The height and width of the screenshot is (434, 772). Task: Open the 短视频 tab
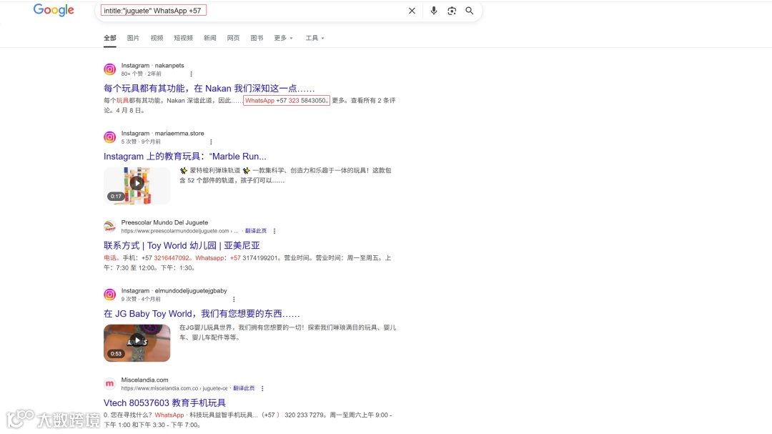tap(183, 38)
